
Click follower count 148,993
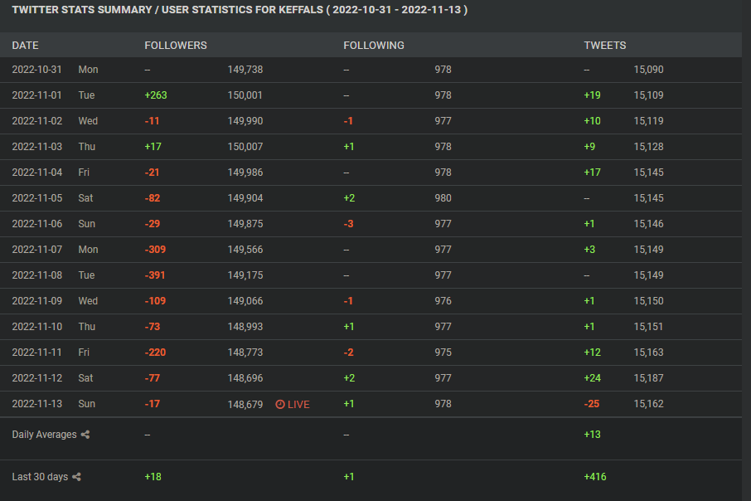[245, 327]
